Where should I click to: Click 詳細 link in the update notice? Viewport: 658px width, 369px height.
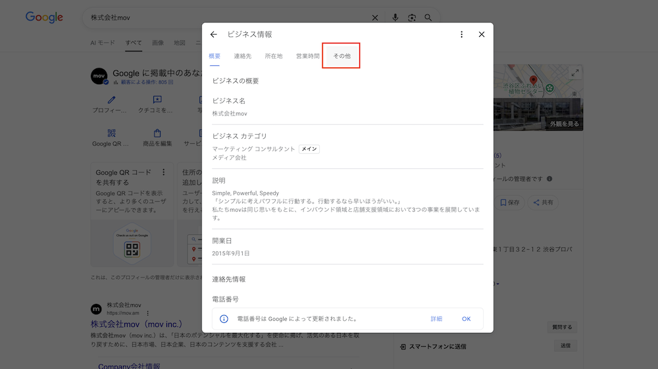[x=436, y=319]
